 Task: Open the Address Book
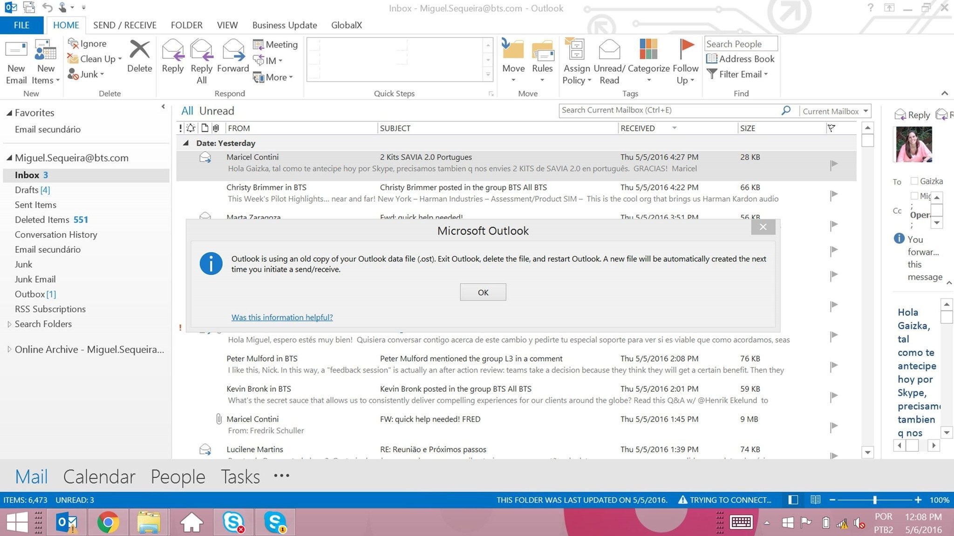point(740,59)
